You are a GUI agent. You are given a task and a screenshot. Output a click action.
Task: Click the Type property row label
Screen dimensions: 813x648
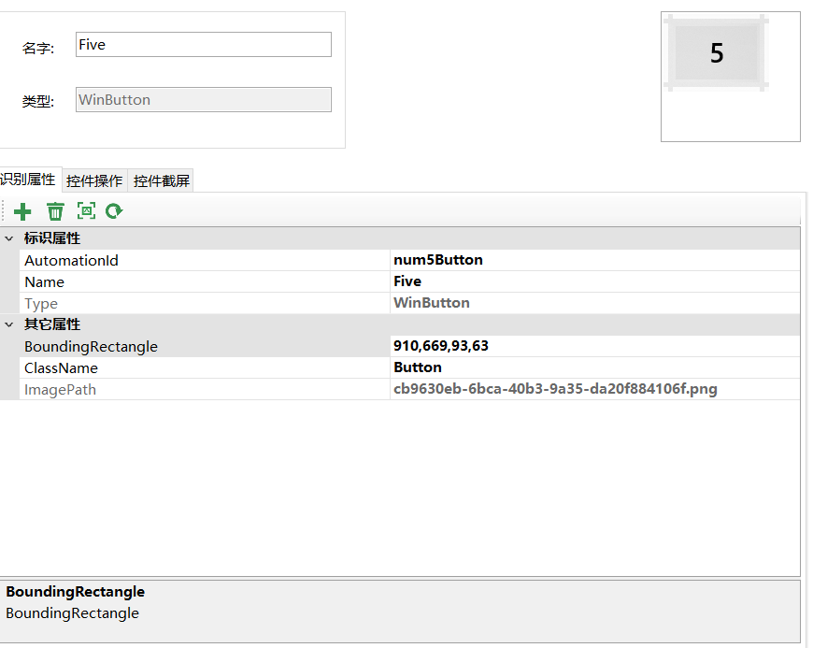click(x=41, y=304)
